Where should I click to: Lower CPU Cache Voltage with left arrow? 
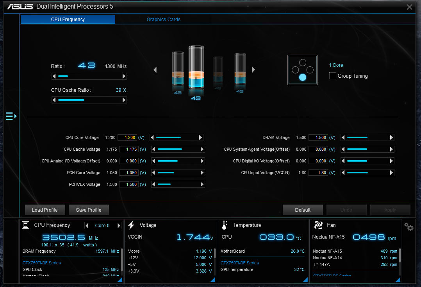(x=154, y=149)
